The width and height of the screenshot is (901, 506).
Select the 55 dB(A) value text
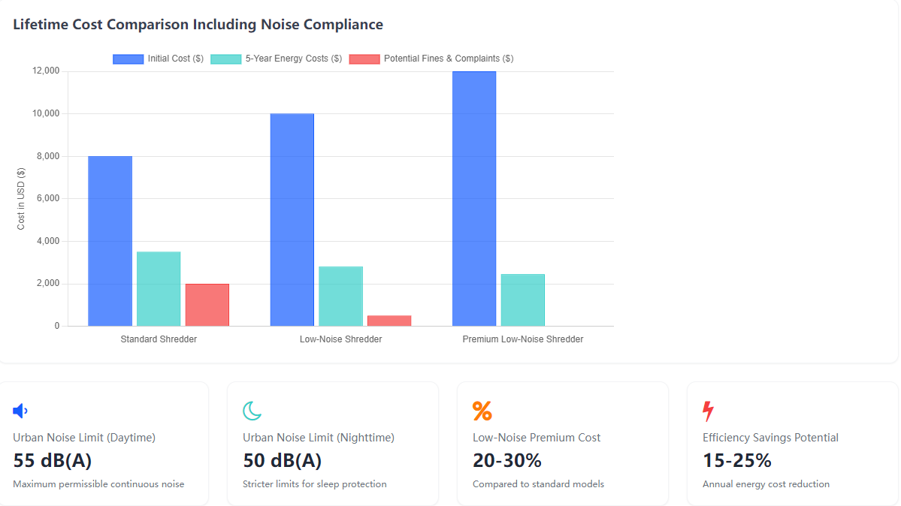coord(53,460)
